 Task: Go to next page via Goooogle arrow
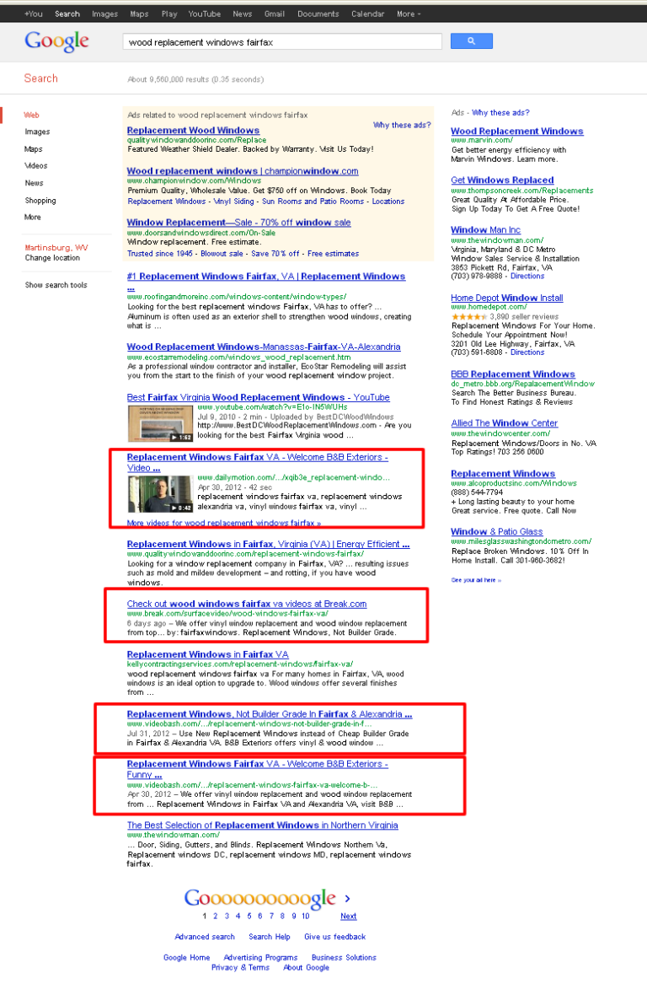tap(347, 899)
